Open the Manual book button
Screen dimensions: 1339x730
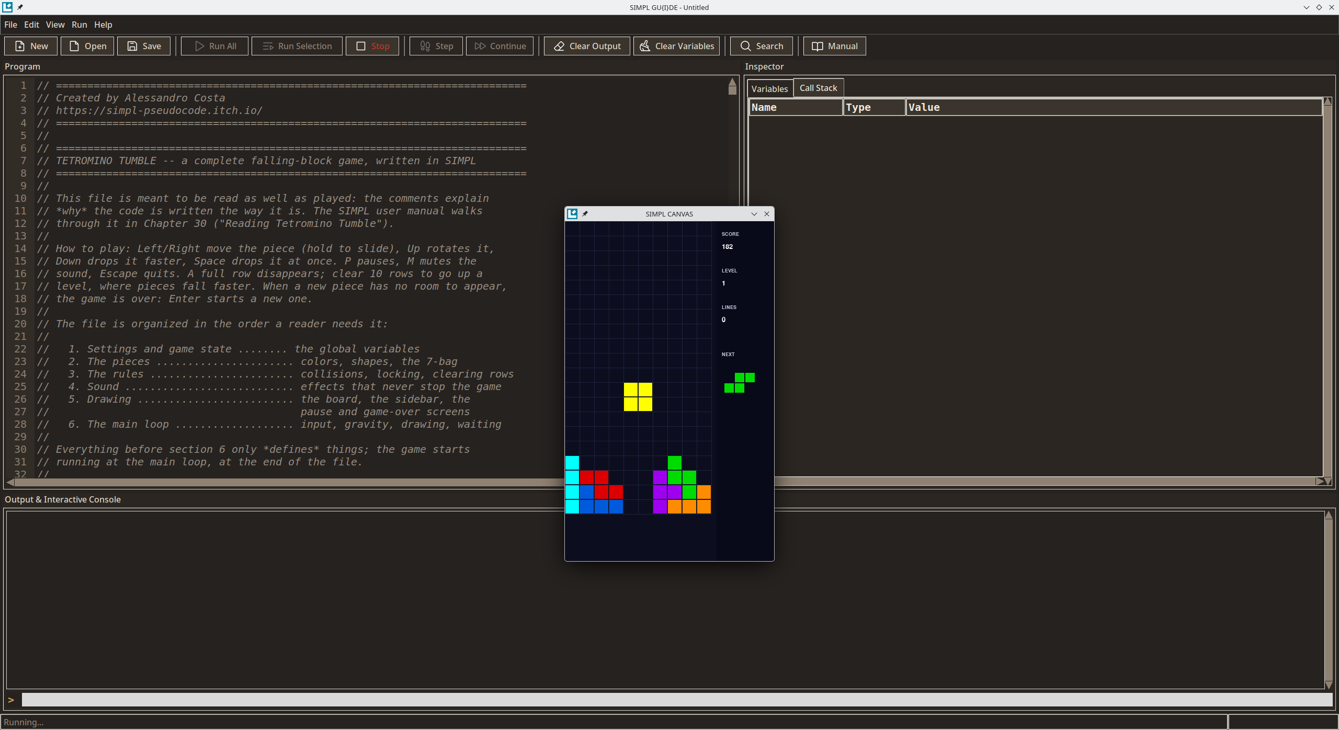[835, 46]
